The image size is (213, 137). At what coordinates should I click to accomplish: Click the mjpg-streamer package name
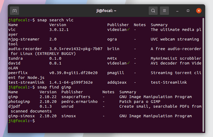(x=24, y=39)
